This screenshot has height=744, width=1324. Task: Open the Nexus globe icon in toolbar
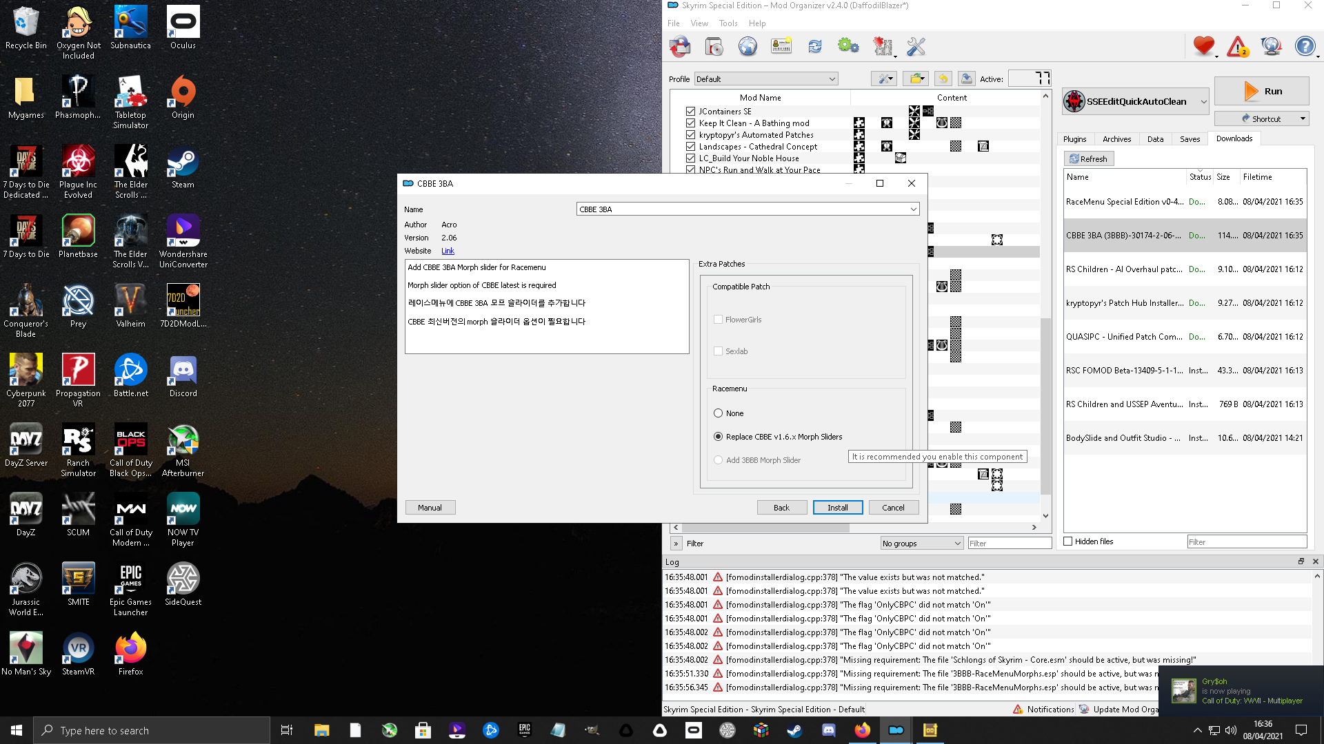[x=748, y=47]
